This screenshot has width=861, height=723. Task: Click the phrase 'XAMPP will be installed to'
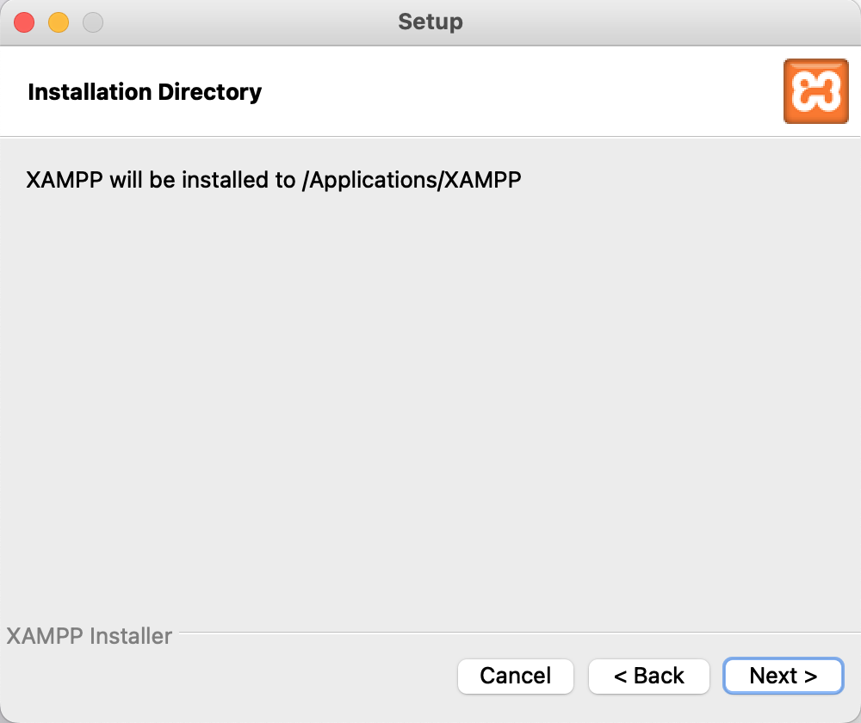point(161,180)
